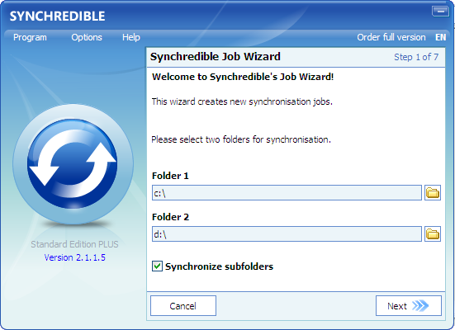Click the Step 1 of 7 indicator
Viewport: 455px width, 330px height.
click(x=416, y=57)
